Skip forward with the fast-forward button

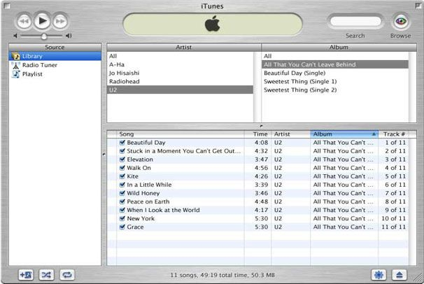click(59, 21)
